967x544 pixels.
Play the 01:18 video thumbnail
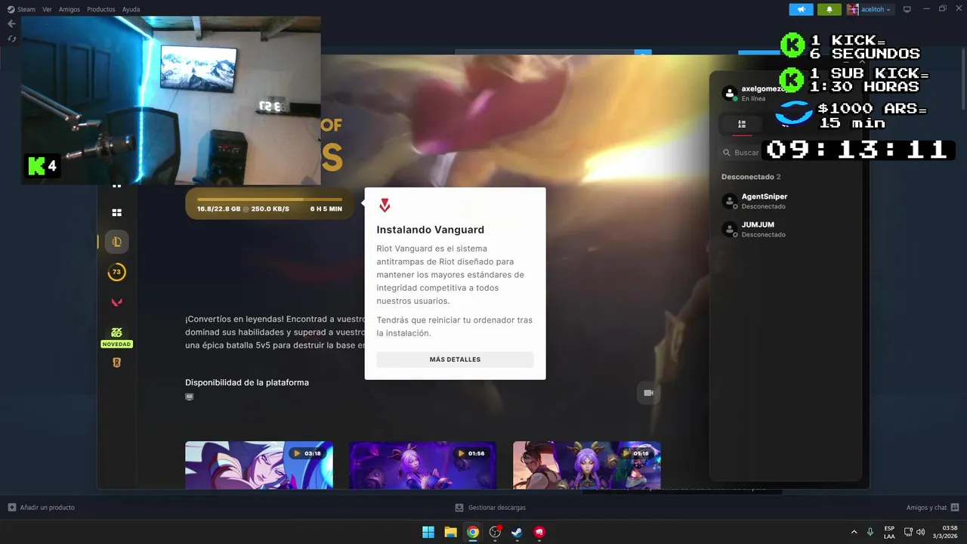(587, 465)
